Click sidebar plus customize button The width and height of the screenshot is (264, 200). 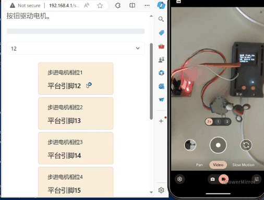click(161, 121)
